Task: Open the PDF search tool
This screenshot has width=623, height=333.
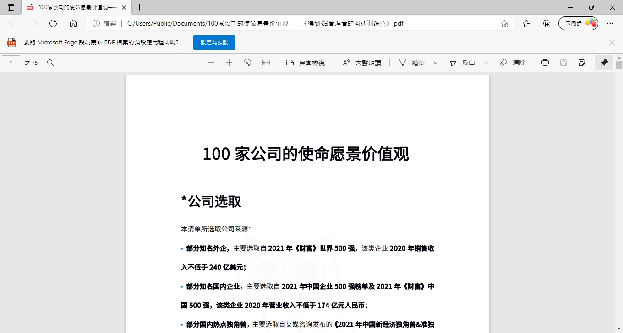Action: tap(50, 63)
